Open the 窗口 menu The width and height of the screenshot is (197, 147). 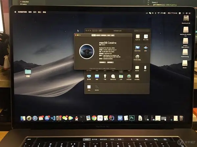point(40,12)
